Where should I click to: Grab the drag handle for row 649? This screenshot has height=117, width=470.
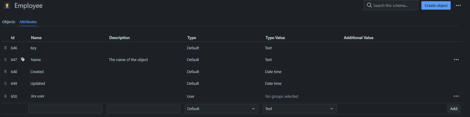coord(5,83)
